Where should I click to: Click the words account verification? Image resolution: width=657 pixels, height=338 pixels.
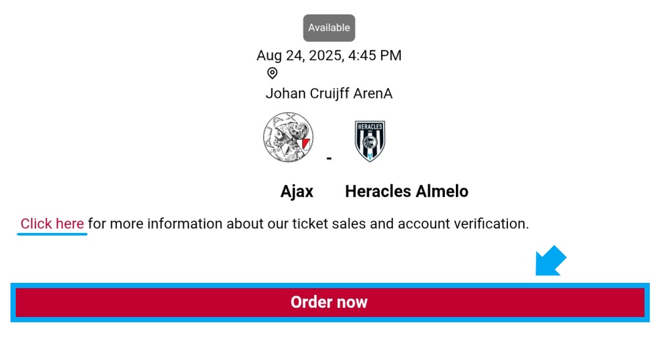click(463, 223)
